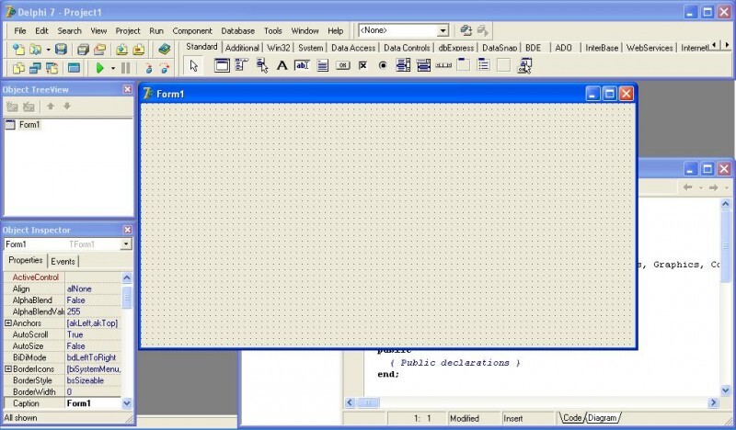Click the Save floppy-disk icon
Screen dimensions: 736x430
(x=61, y=49)
